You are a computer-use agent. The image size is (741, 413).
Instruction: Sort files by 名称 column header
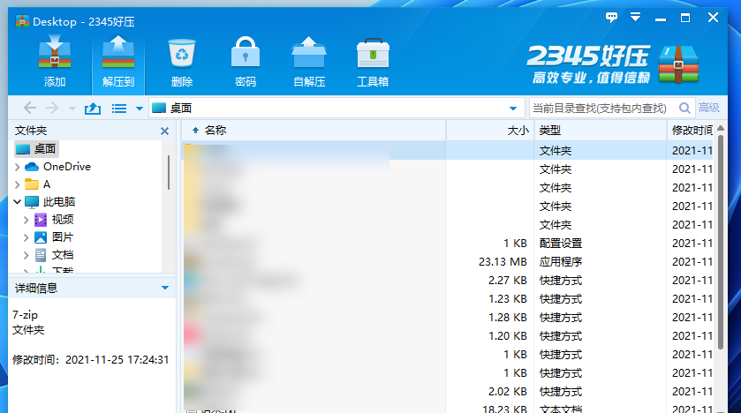tap(314, 131)
